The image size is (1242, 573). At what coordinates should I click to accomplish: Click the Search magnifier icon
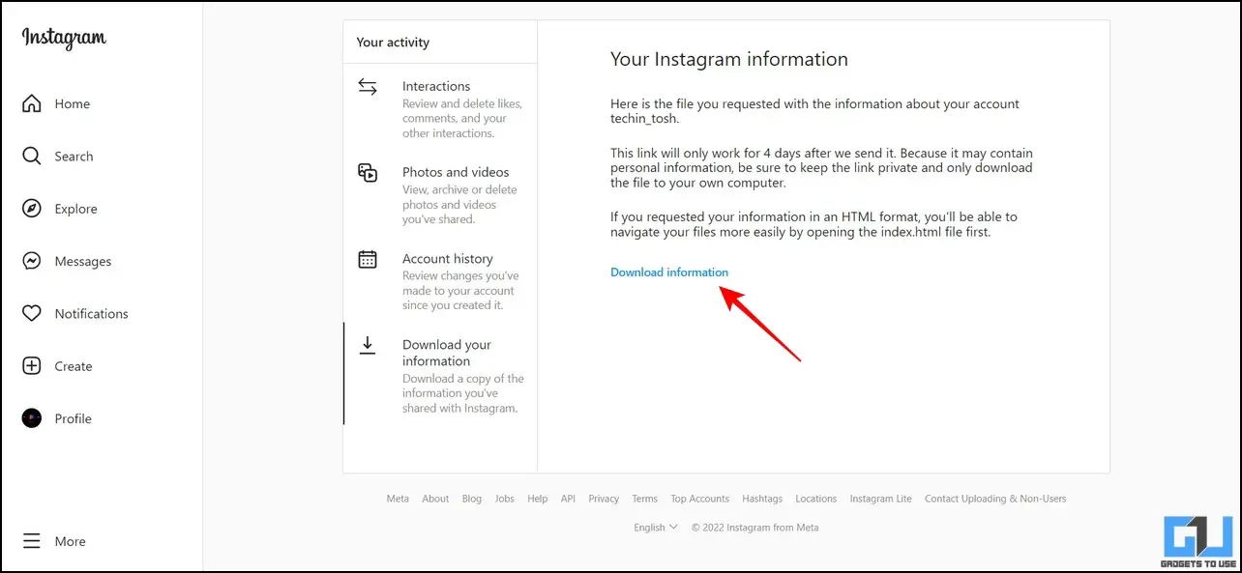(x=32, y=156)
